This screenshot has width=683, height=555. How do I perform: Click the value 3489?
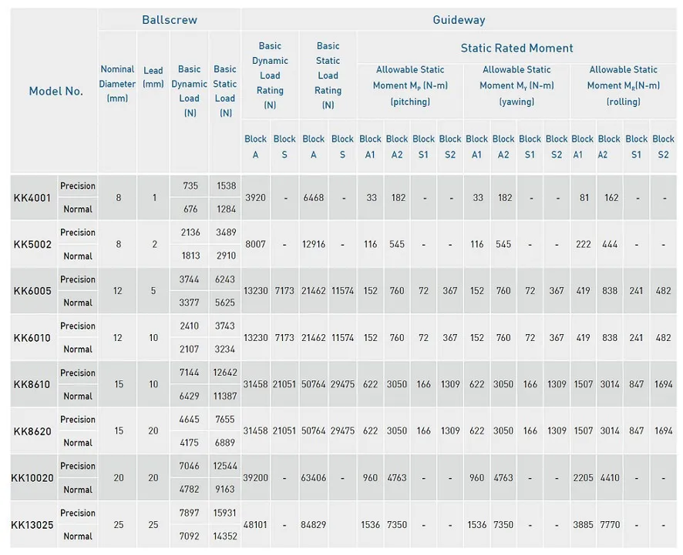(226, 232)
